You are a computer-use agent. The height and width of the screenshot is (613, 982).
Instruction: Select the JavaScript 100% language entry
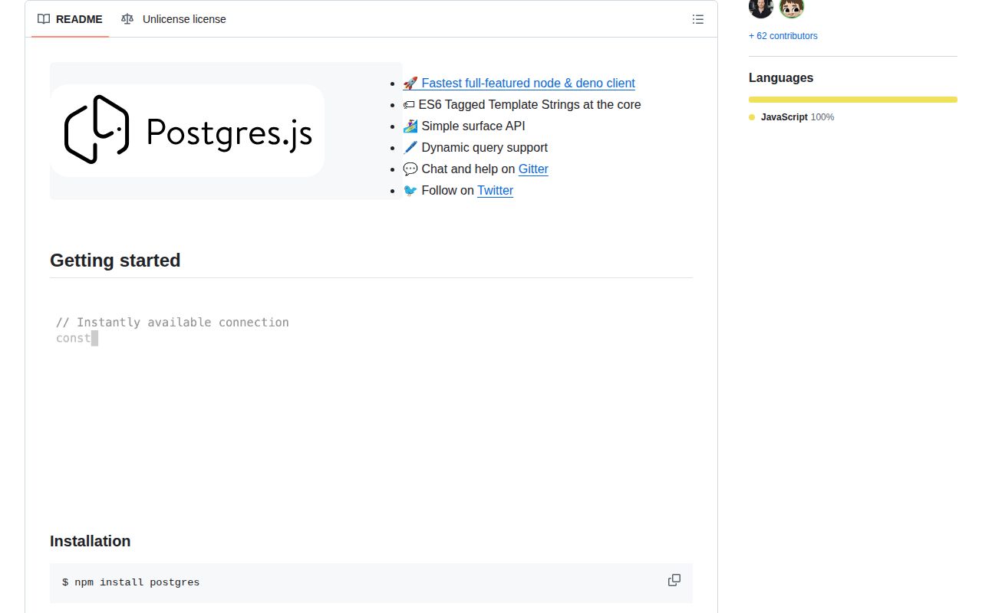click(792, 117)
